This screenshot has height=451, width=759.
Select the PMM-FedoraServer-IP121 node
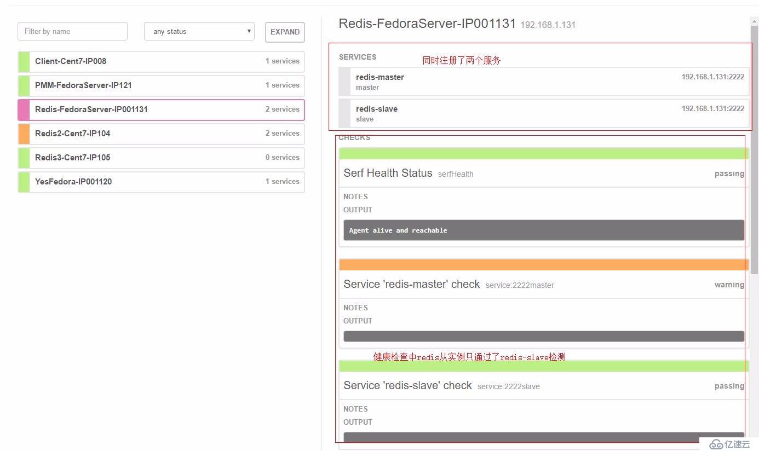point(161,85)
